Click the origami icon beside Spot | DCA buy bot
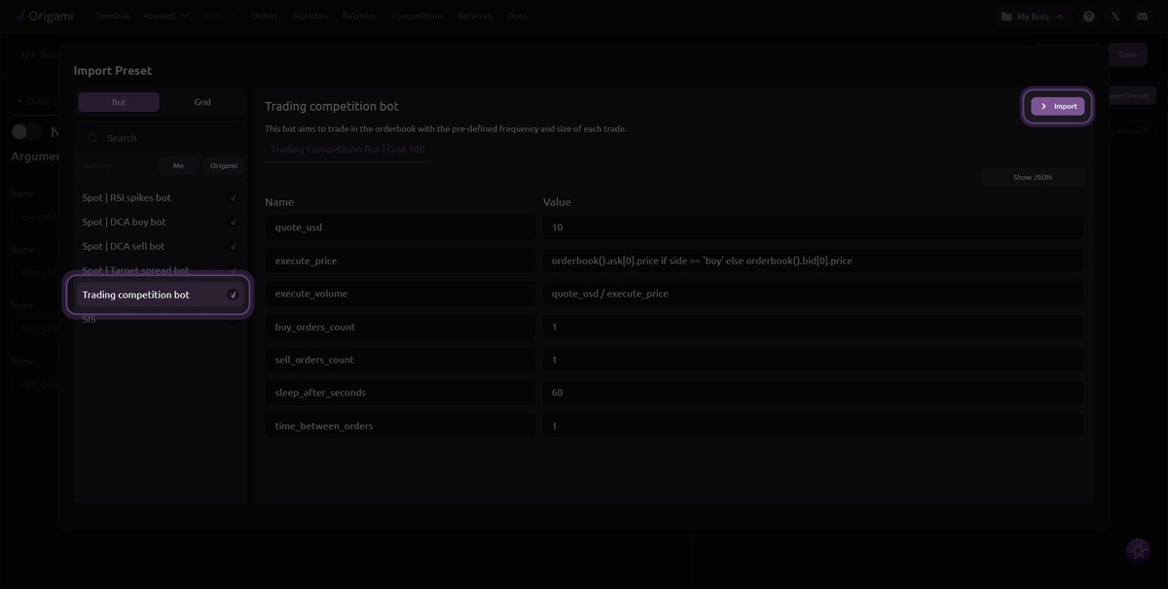The image size is (1168, 589). tap(233, 223)
